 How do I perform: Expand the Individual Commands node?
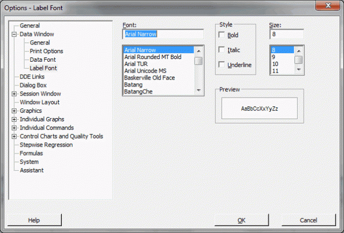pyautogui.click(x=14, y=128)
